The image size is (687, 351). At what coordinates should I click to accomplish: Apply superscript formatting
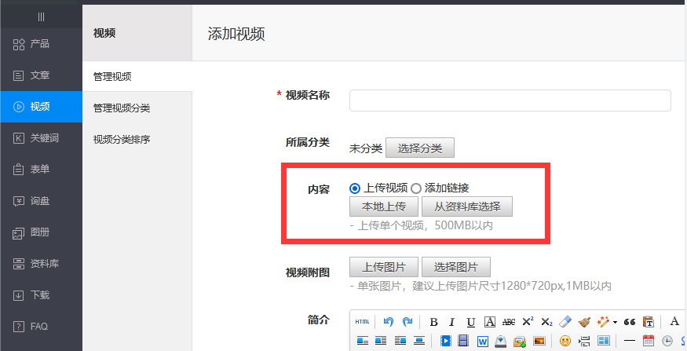point(528,322)
